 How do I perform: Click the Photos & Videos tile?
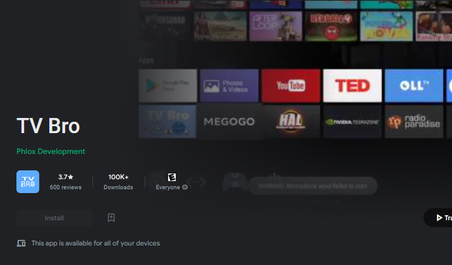pyautogui.click(x=229, y=85)
